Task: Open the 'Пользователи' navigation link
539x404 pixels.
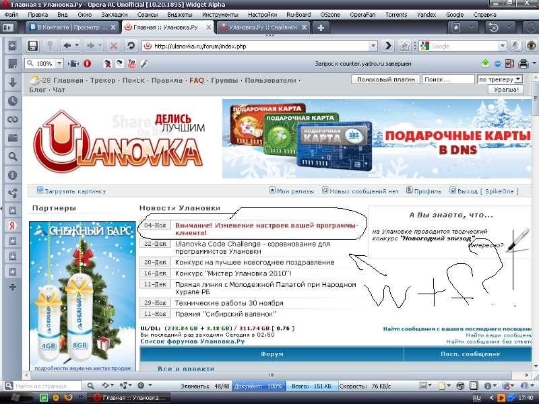Action: (270, 80)
